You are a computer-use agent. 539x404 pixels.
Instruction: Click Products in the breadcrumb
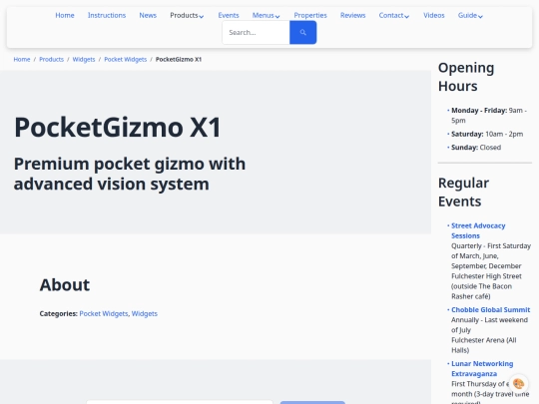tap(51, 60)
